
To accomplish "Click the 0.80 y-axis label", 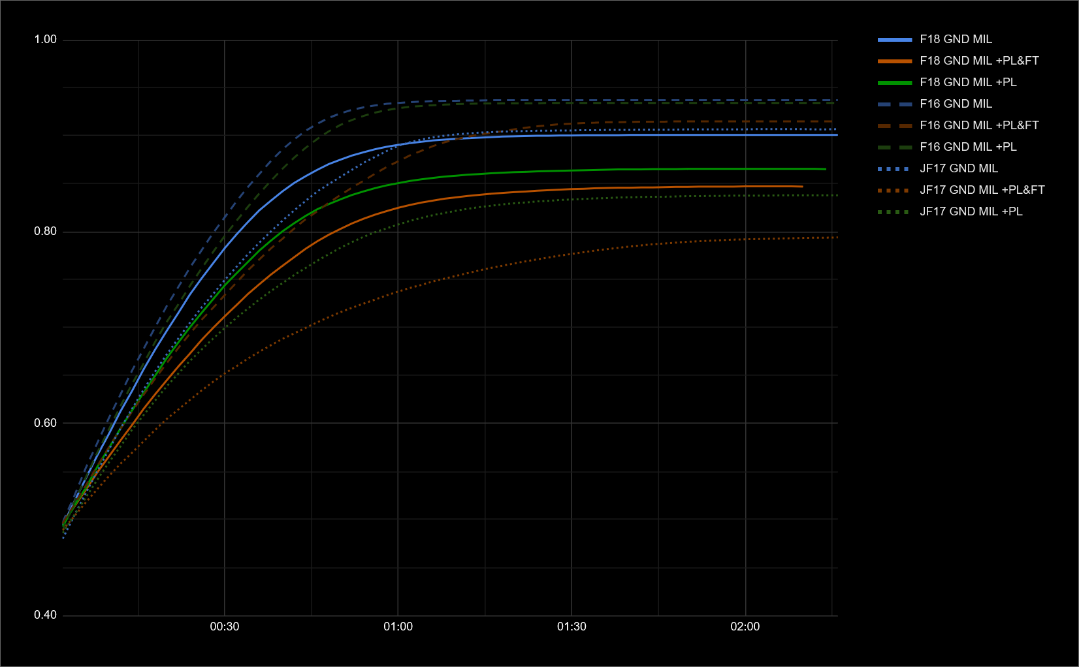I will tap(45, 231).
